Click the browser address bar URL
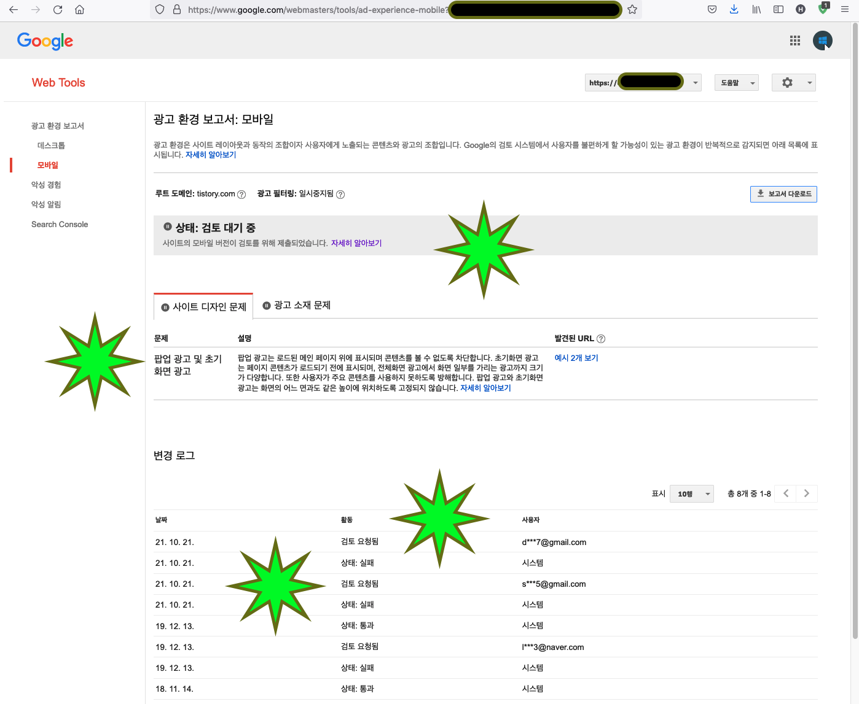Image resolution: width=859 pixels, height=704 pixels. 318,10
